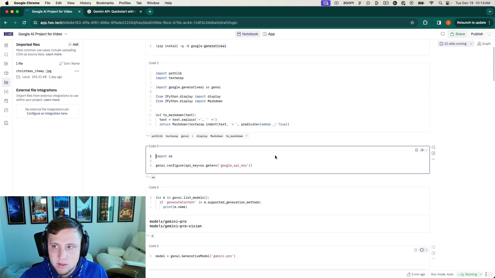Viewport: 495px width, 278px height.
Task: Click the Chrome address bar URL
Action: [139, 23]
